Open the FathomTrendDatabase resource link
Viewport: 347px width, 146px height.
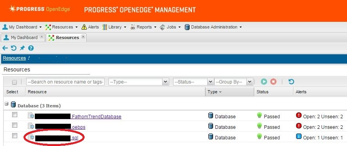click(x=96, y=116)
